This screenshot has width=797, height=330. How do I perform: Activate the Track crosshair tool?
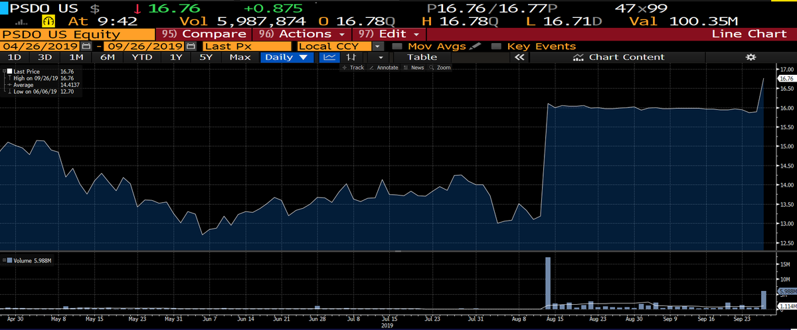pyautogui.click(x=352, y=68)
